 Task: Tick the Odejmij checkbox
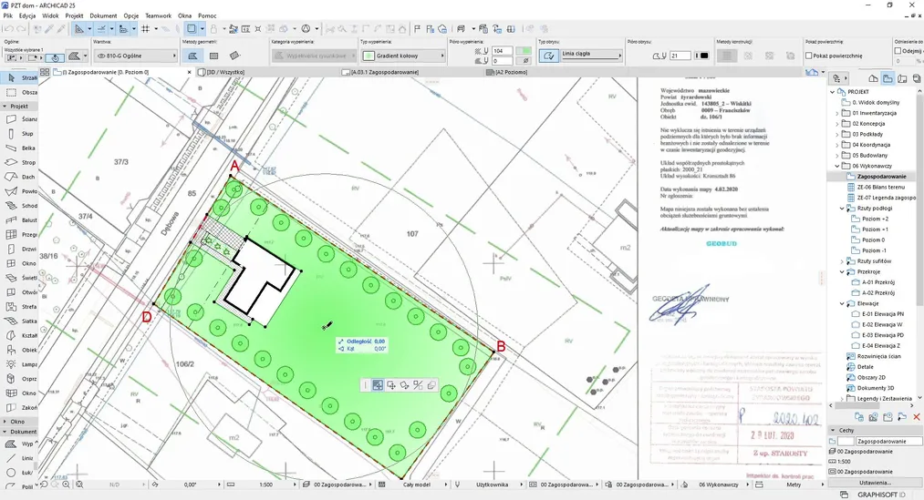899,51
